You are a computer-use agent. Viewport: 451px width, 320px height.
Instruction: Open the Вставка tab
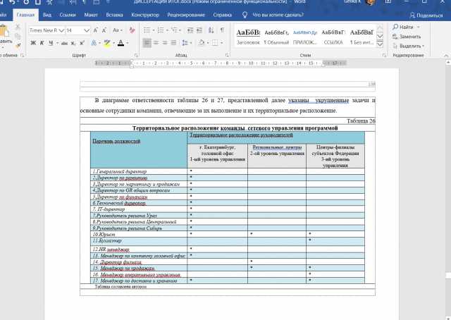click(x=114, y=15)
